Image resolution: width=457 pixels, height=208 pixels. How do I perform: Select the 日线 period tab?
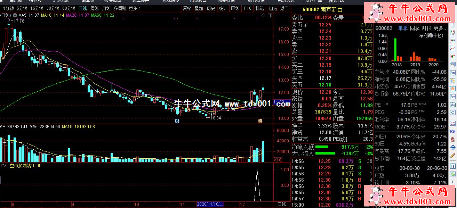[x=83, y=8]
